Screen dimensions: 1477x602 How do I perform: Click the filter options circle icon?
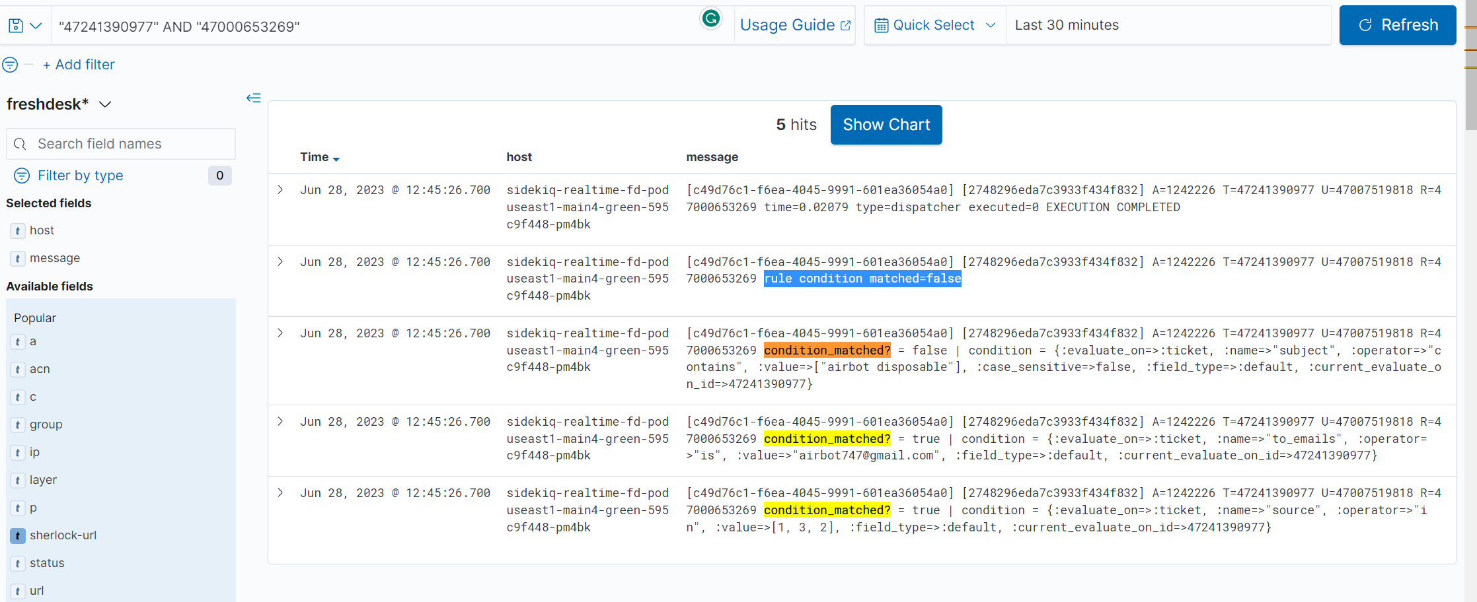[10, 65]
